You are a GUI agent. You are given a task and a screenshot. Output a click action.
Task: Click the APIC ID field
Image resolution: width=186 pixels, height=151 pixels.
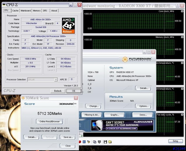(x=72, y=79)
